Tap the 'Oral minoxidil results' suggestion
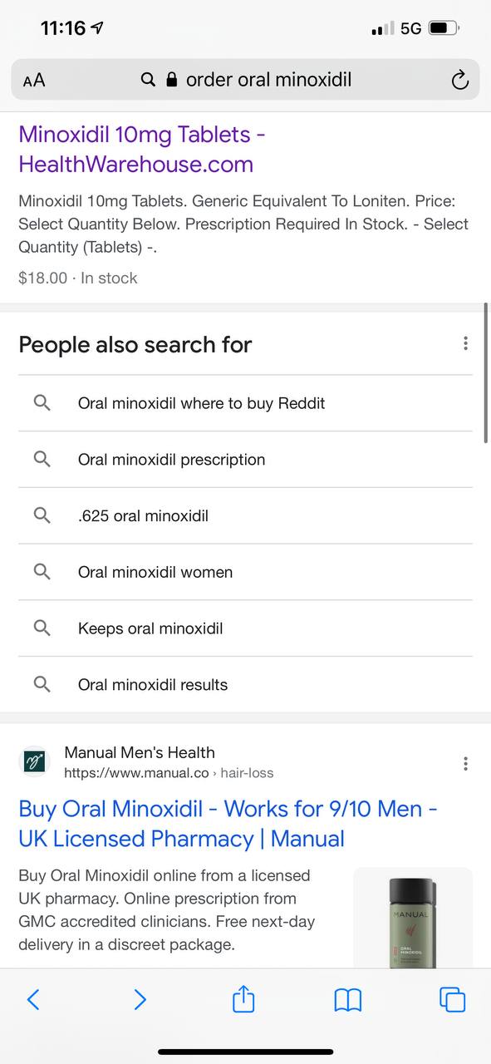 click(245, 685)
